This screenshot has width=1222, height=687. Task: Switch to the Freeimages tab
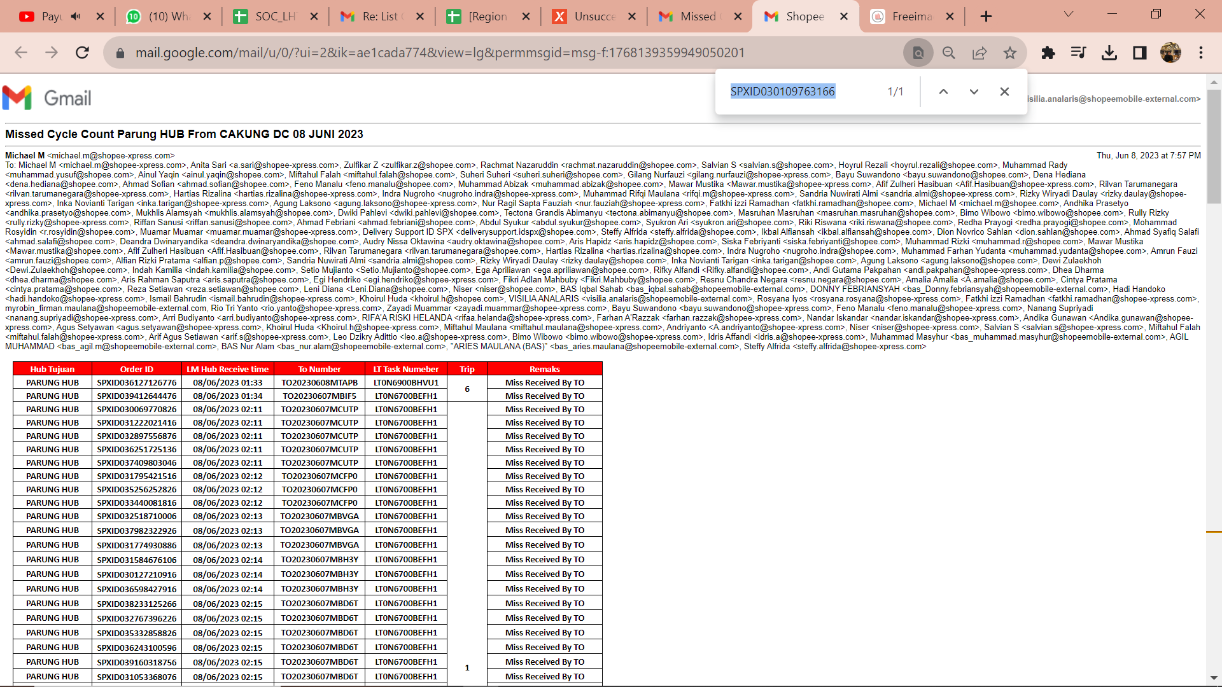[911, 17]
